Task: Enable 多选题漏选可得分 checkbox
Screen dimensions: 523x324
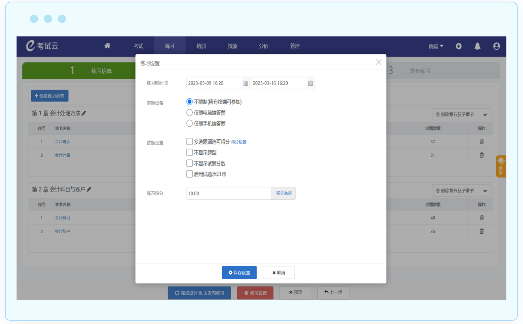Action: pos(190,141)
